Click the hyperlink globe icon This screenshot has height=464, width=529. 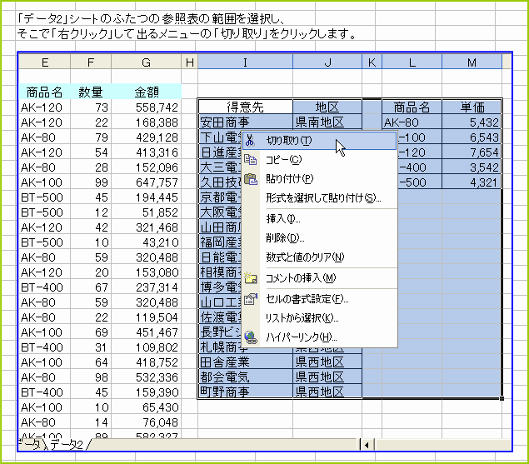(x=250, y=337)
